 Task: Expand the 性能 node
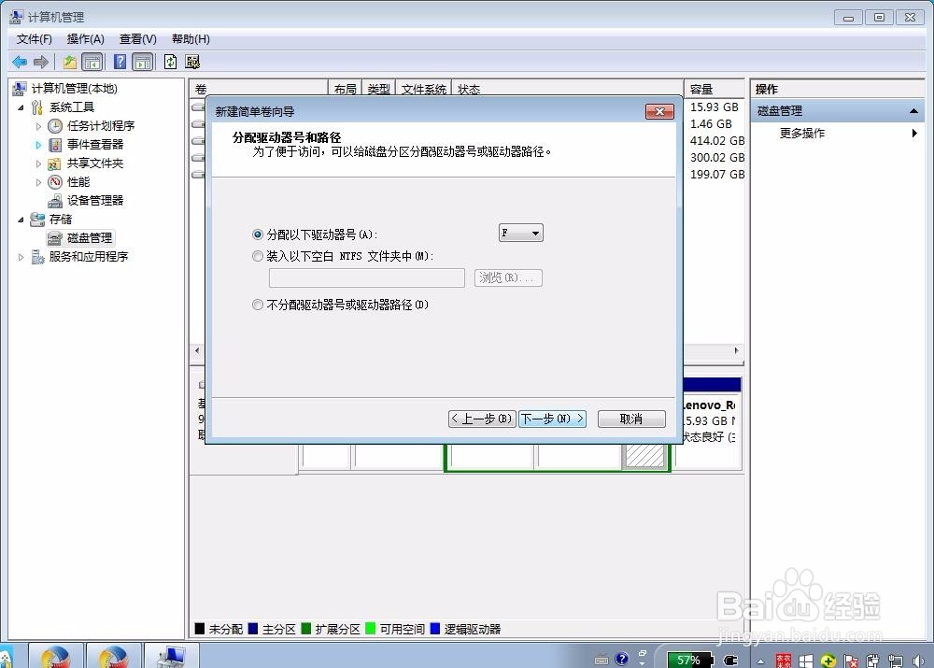[38, 182]
